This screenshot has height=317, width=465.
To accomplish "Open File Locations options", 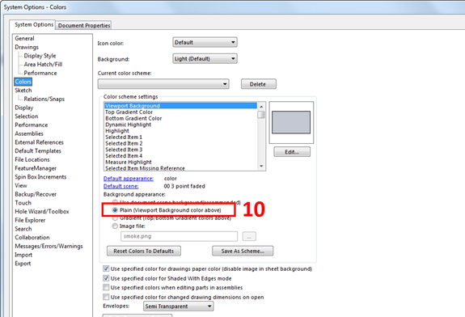I will (x=32, y=159).
